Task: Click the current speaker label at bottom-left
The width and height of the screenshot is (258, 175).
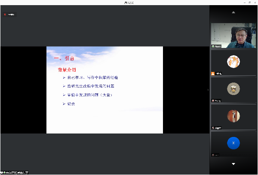Action: [15, 172]
